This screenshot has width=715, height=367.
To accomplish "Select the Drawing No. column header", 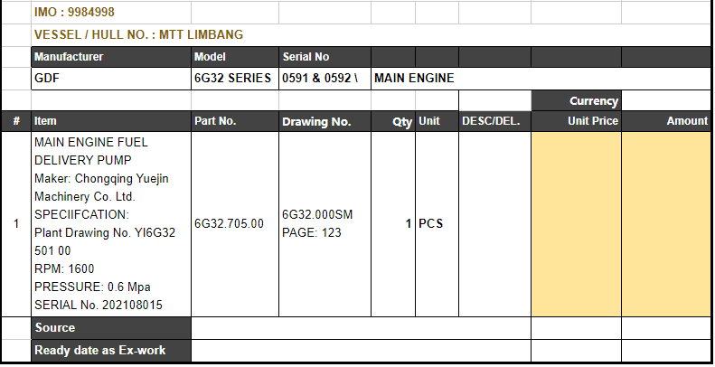I will tap(324, 121).
